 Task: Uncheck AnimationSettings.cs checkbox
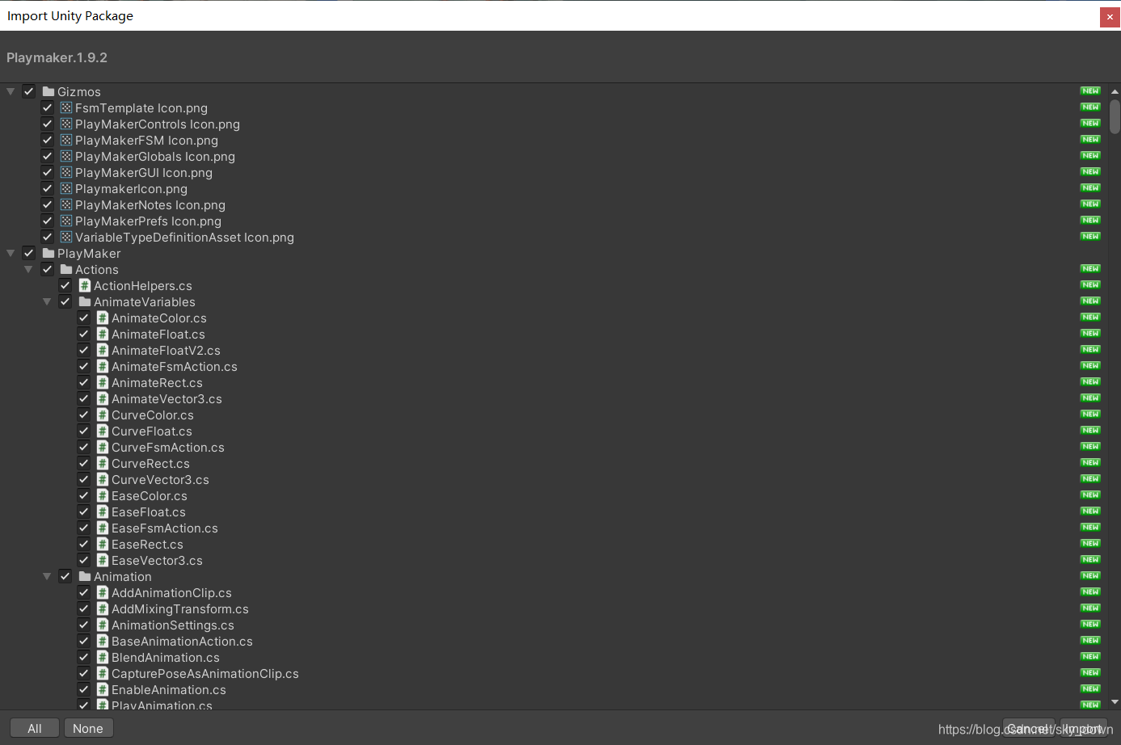[x=83, y=625]
